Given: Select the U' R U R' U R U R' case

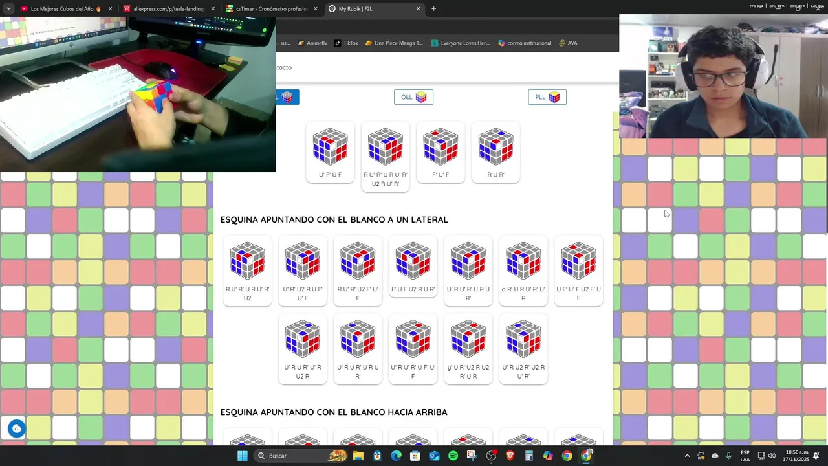Looking at the screenshot, I should click(358, 349).
